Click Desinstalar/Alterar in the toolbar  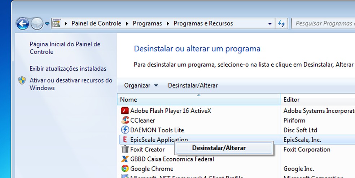pos(193,85)
